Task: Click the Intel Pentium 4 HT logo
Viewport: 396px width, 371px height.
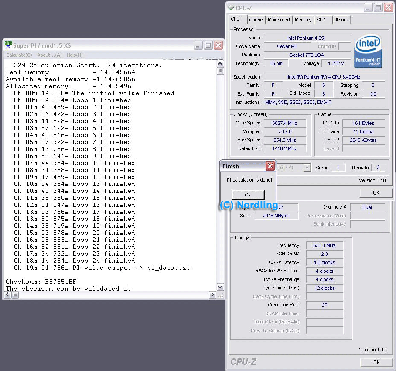Action: click(x=368, y=51)
